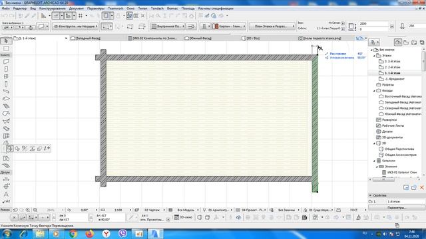Select the Arrow selection tool

(6, 41)
